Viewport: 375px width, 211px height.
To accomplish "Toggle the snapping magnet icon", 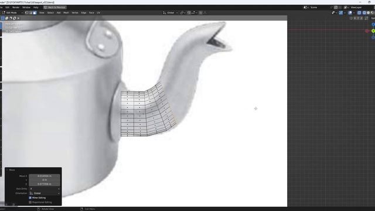I will (x=189, y=13).
